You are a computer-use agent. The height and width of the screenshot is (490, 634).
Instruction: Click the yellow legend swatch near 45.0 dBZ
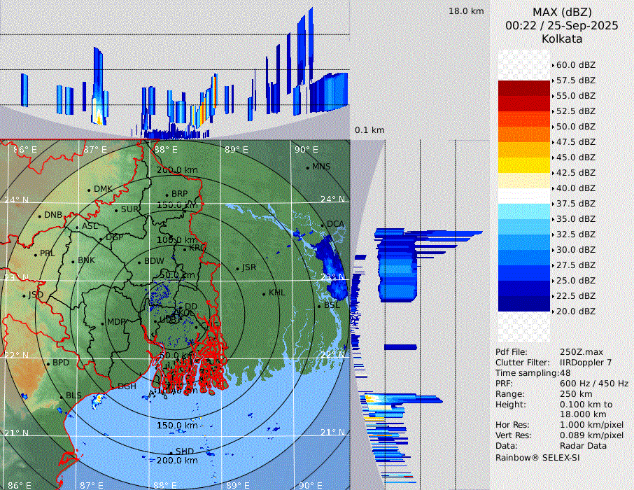524,164
